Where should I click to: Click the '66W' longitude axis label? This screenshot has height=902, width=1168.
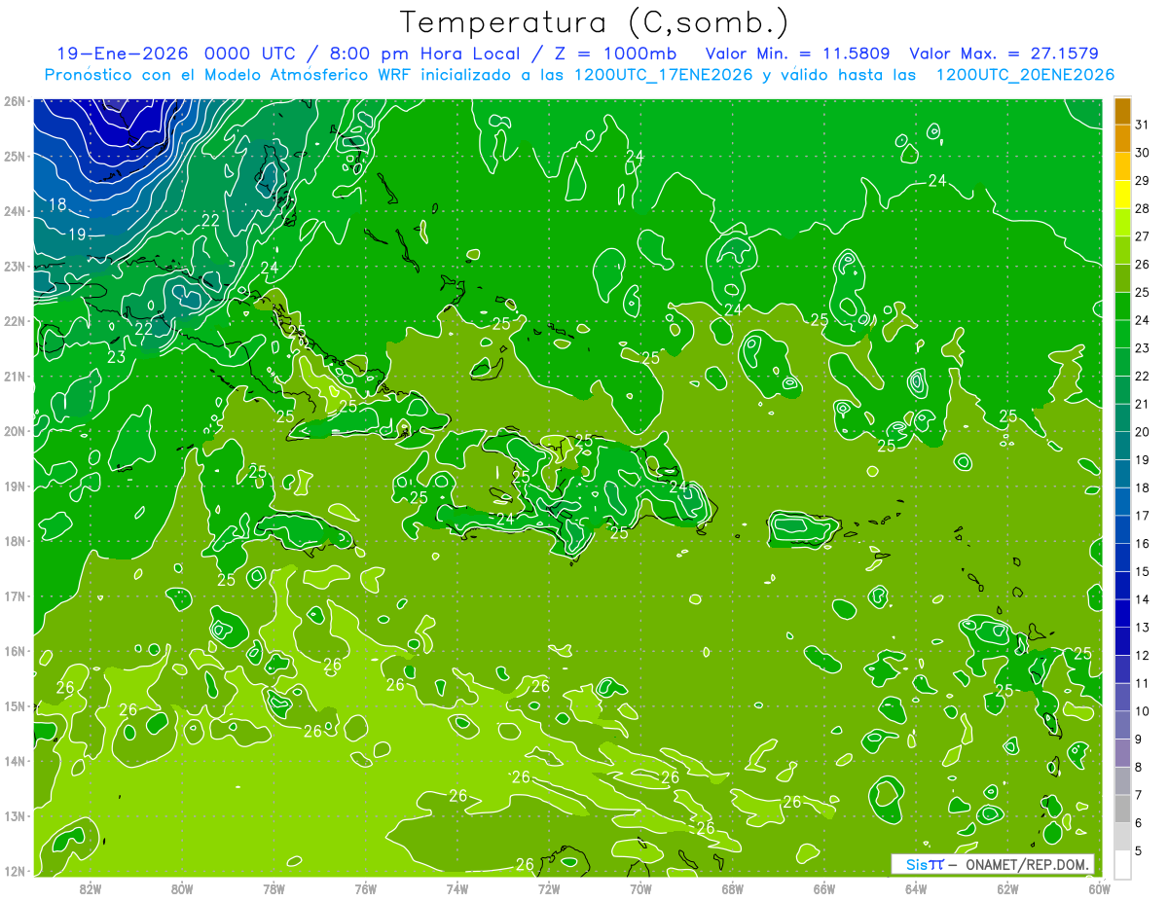click(823, 888)
